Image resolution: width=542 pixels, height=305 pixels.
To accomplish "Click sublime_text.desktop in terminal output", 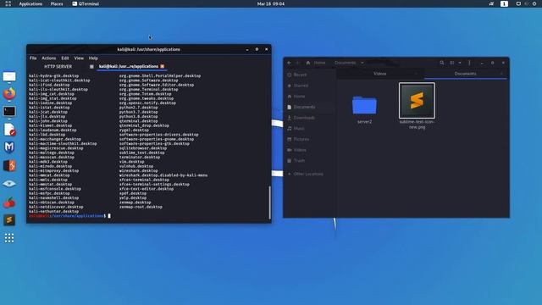I will pyautogui.click(x=142, y=152).
